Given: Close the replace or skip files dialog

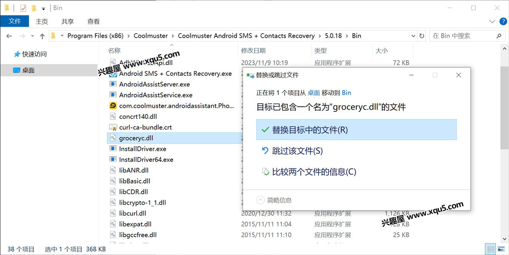Looking at the screenshot, I should (x=459, y=75).
